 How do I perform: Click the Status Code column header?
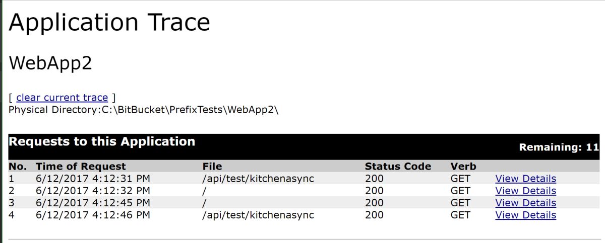pyautogui.click(x=398, y=167)
